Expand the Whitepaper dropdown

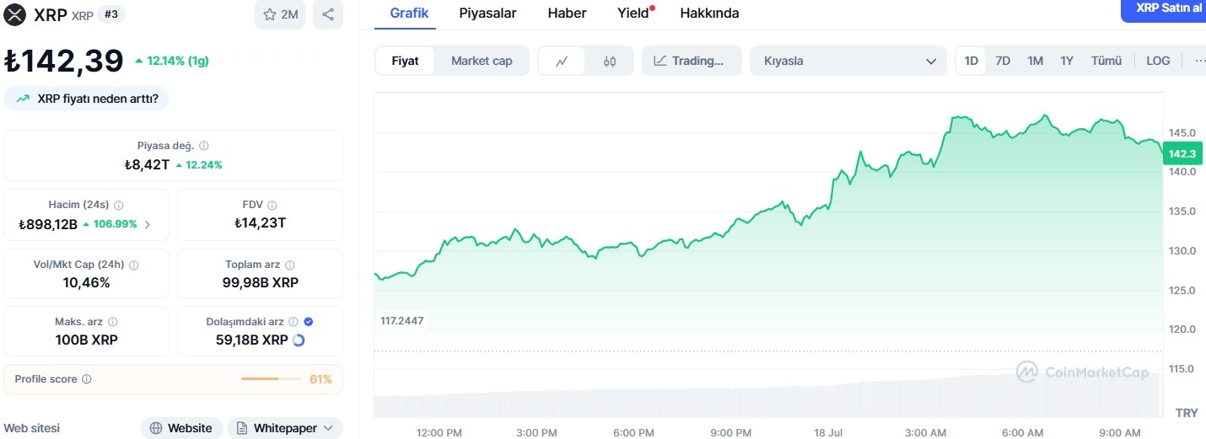(x=328, y=428)
